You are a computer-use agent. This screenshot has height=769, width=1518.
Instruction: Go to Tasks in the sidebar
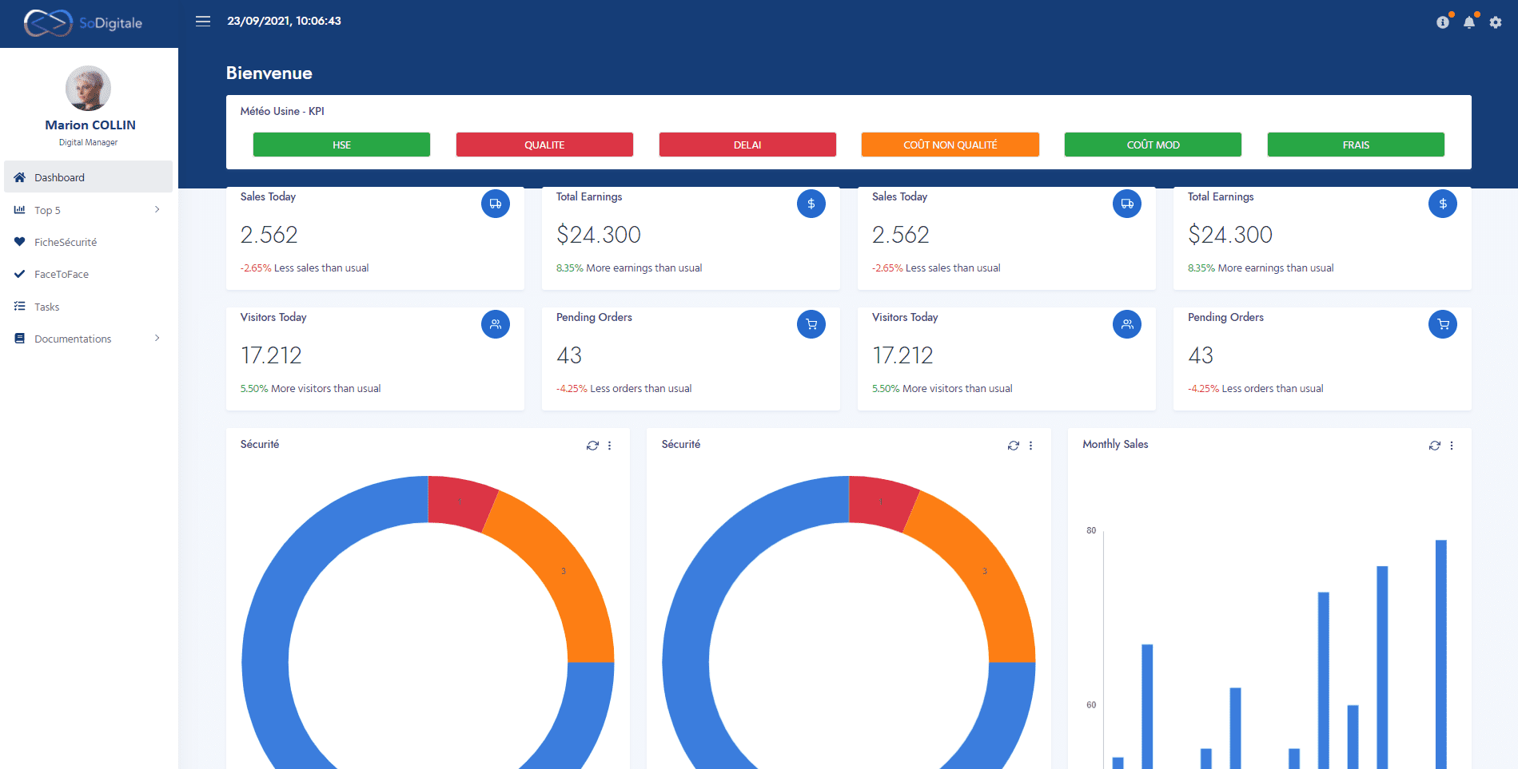pyautogui.click(x=46, y=307)
